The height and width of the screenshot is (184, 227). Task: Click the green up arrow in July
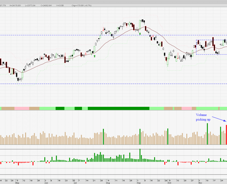[x=94, y=56]
